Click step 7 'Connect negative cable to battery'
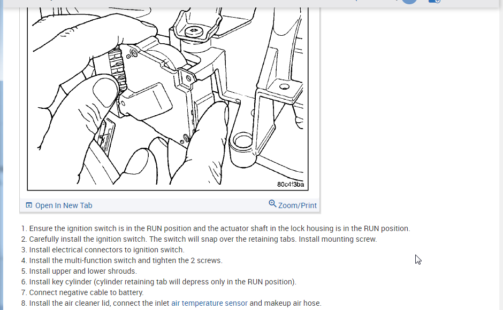Viewport: 503px width, 310px height. (x=82, y=292)
